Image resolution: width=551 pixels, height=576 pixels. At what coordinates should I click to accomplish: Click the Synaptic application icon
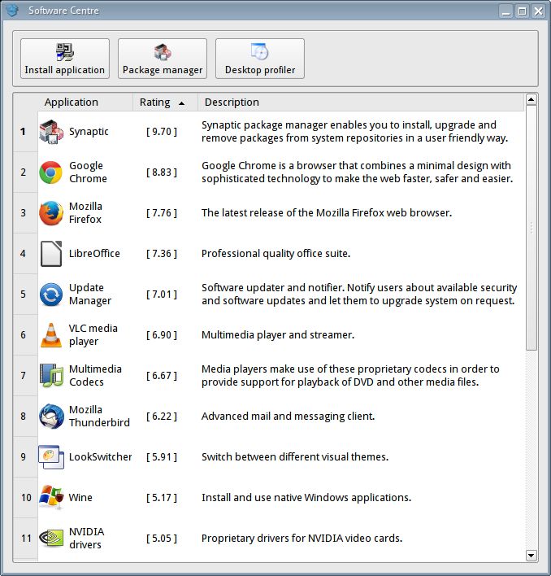coord(52,132)
